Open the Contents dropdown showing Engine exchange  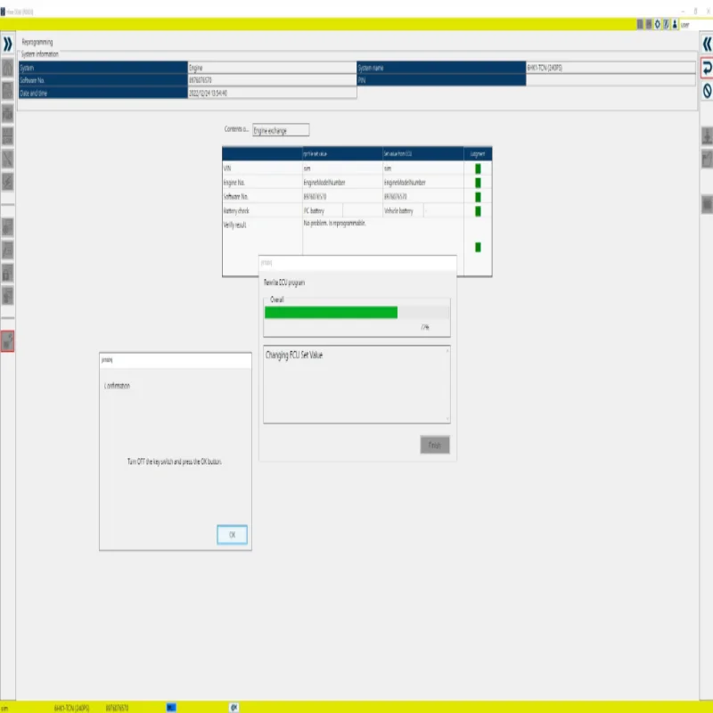click(281, 130)
